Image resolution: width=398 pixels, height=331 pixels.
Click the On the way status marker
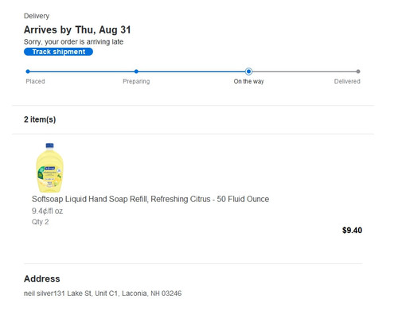tap(248, 72)
